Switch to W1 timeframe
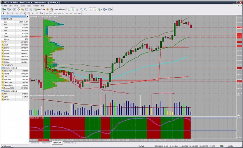243x148 pixels. [75, 13]
